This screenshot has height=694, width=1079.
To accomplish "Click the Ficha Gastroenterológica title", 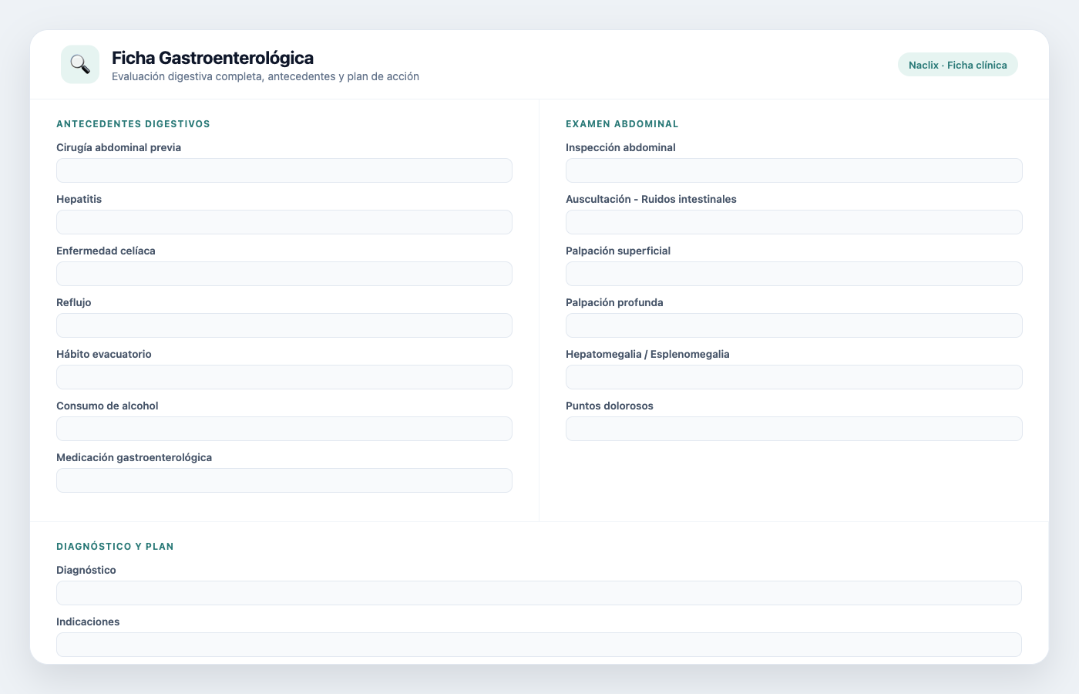I will pyautogui.click(x=213, y=58).
